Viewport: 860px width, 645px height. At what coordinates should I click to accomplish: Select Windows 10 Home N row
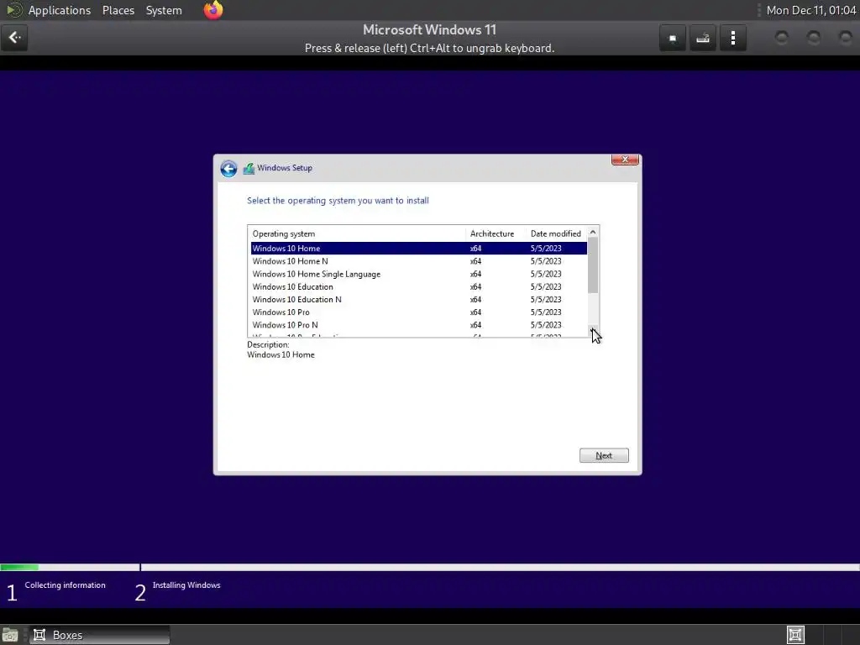pos(418,261)
